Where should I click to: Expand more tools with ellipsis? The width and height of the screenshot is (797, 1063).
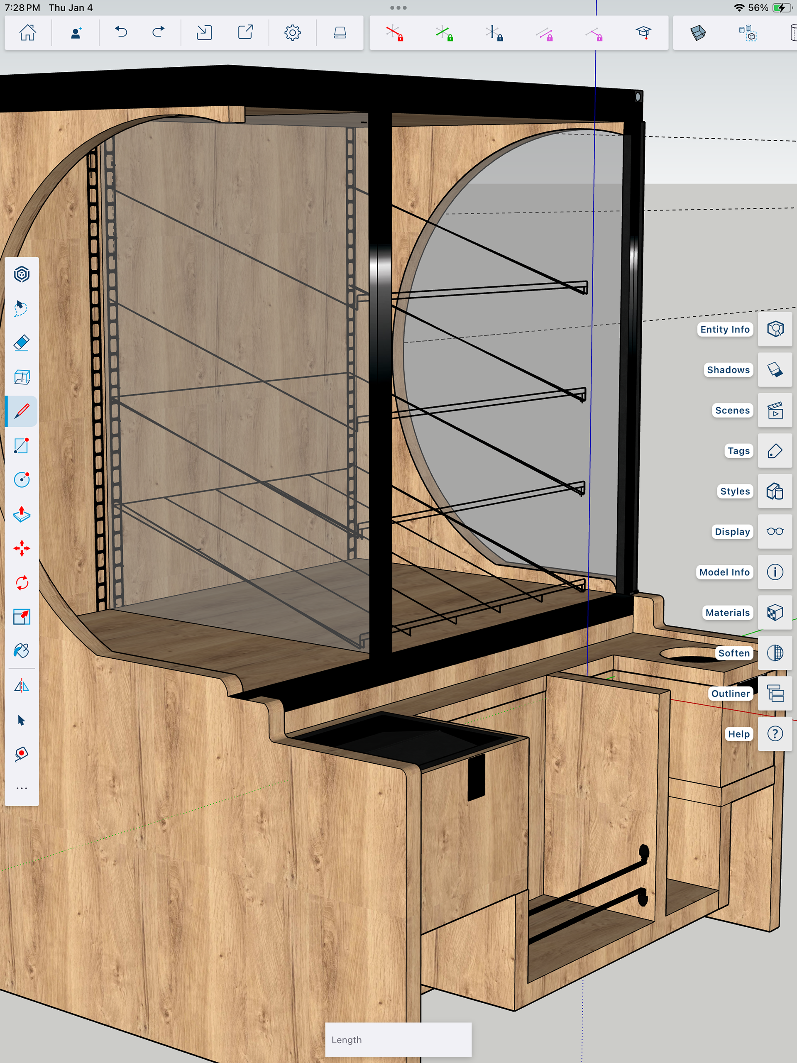pos(22,789)
